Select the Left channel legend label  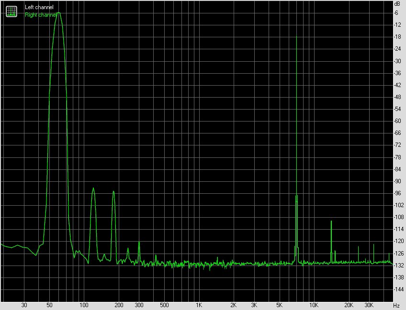coord(39,7)
